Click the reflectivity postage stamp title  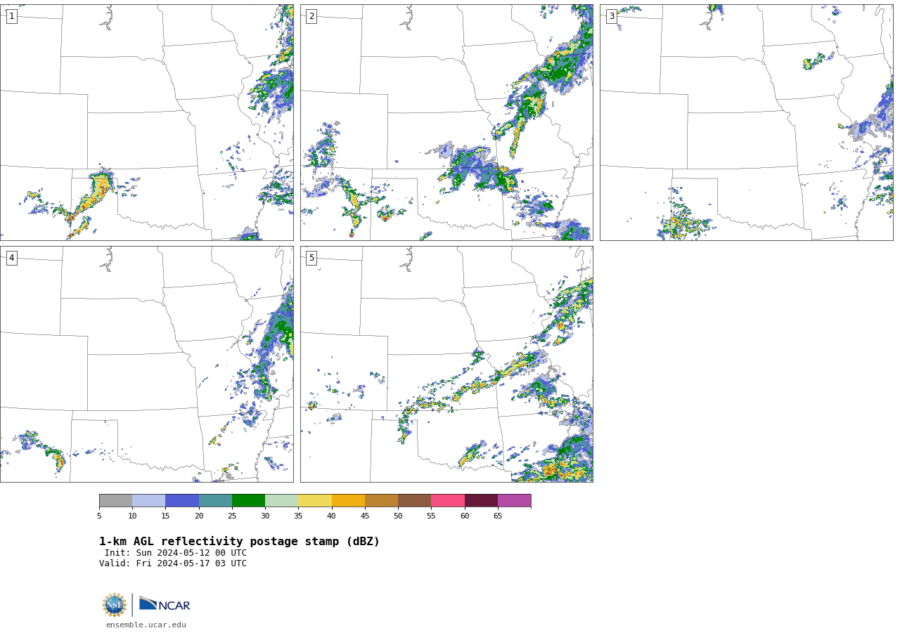(239, 542)
